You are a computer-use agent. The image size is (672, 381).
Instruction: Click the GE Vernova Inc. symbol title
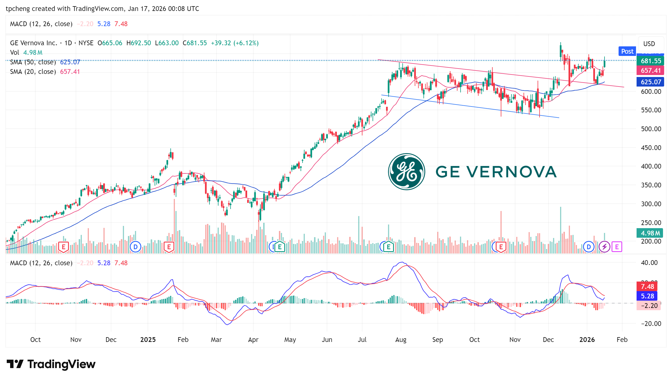pyautogui.click(x=33, y=43)
